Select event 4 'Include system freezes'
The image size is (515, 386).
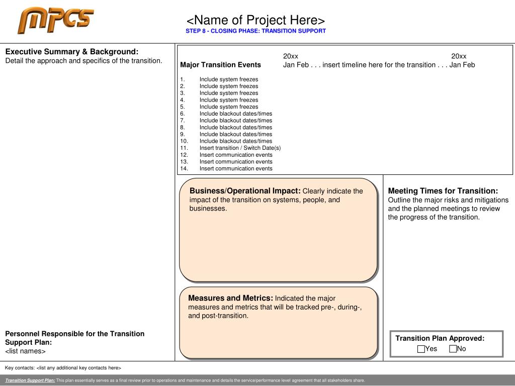coord(229,100)
